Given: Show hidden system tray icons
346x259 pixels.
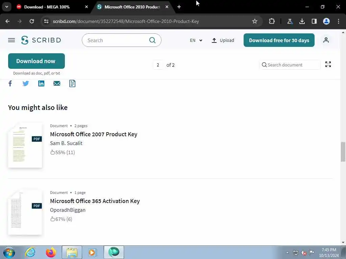Looking at the screenshot, I should pyautogui.click(x=287, y=253).
